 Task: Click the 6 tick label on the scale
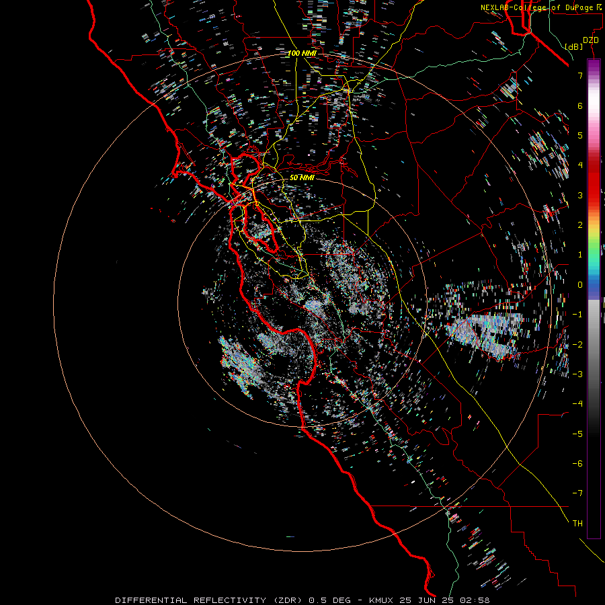click(x=580, y=106)
